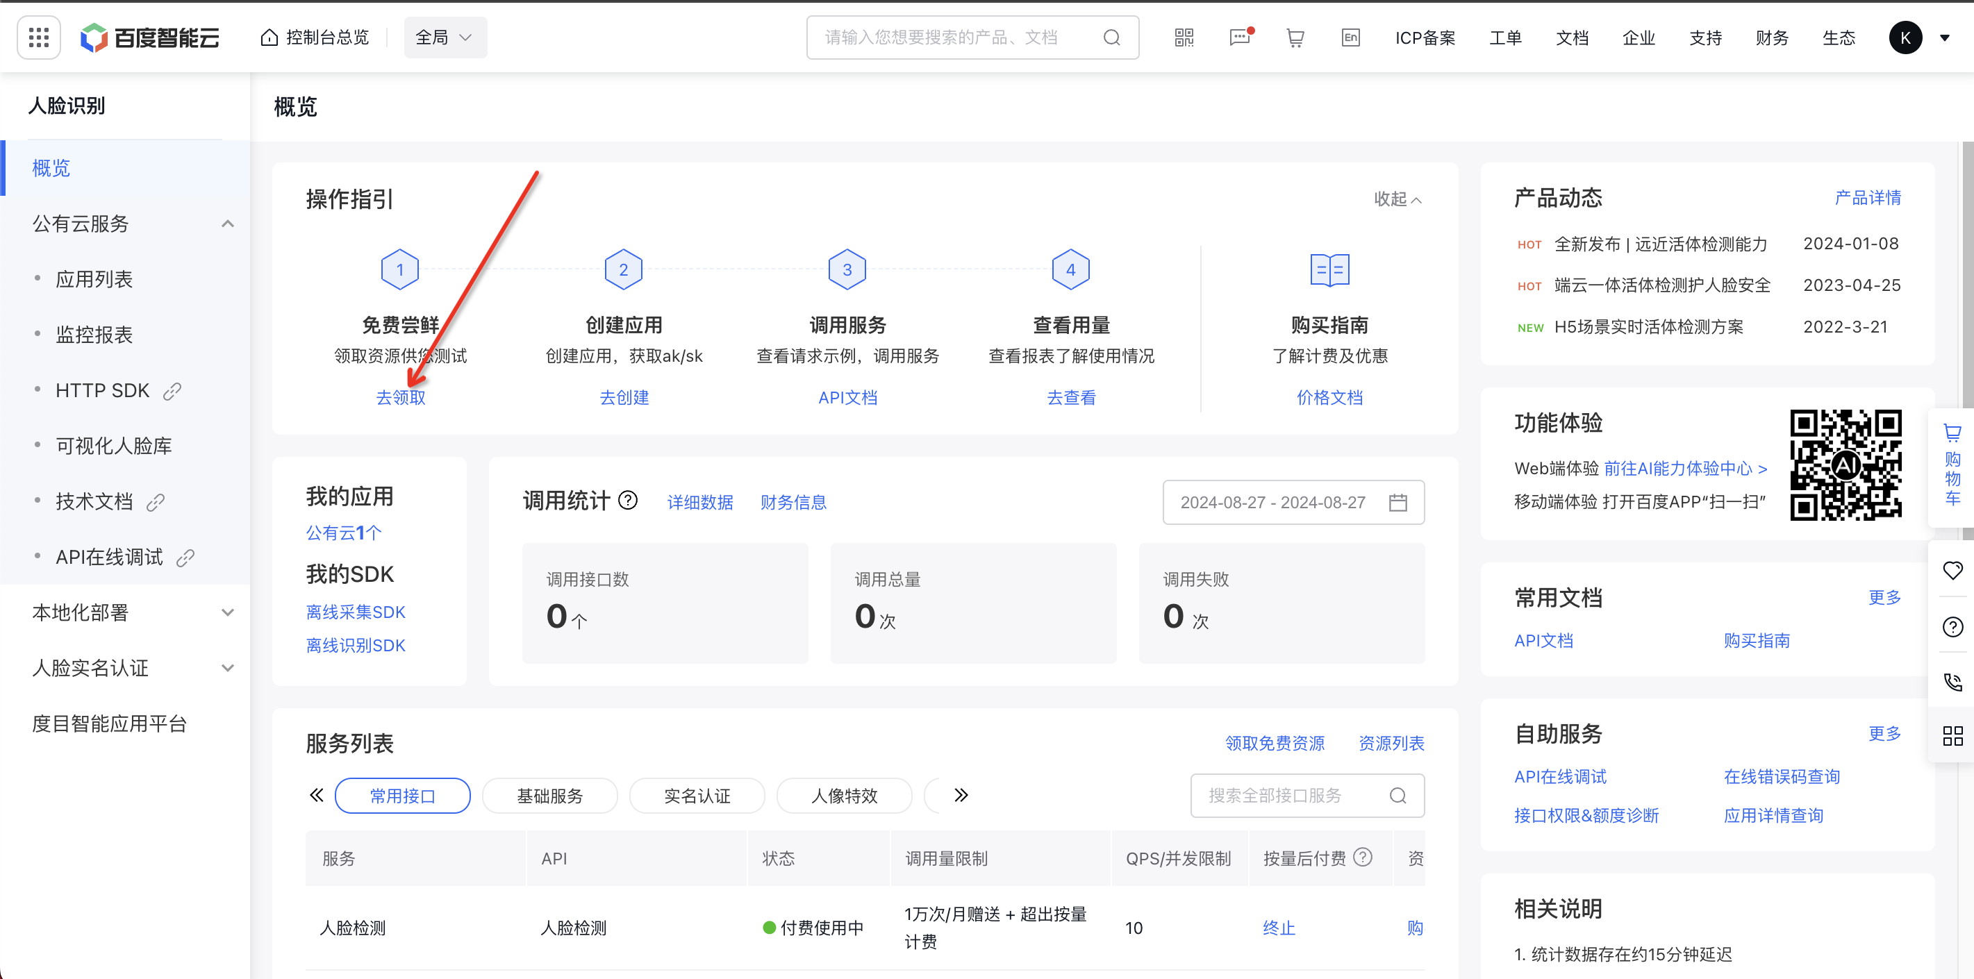The width and height of the screenshot is (1974, 979).
Task: Expand the 本地化部署 menu section
Action: (x=228, y=612)
